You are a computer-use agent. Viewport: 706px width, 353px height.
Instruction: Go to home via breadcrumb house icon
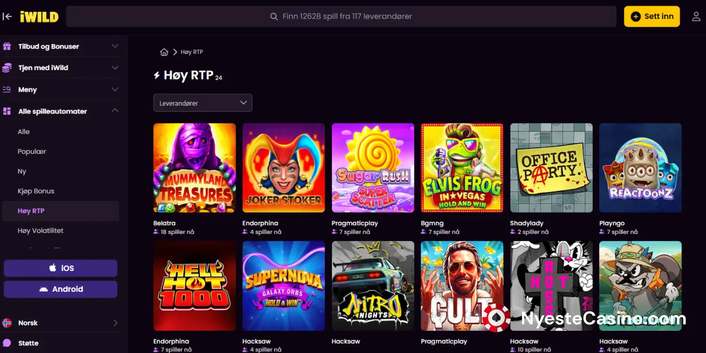(164, 52)
